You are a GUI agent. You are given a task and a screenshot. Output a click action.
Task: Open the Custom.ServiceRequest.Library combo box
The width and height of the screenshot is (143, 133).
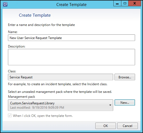click(61, 105)
